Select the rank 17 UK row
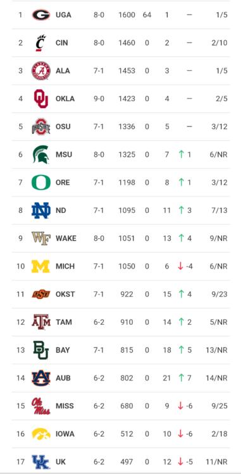This screenshot has width=241, height=474. coord(121,462)
